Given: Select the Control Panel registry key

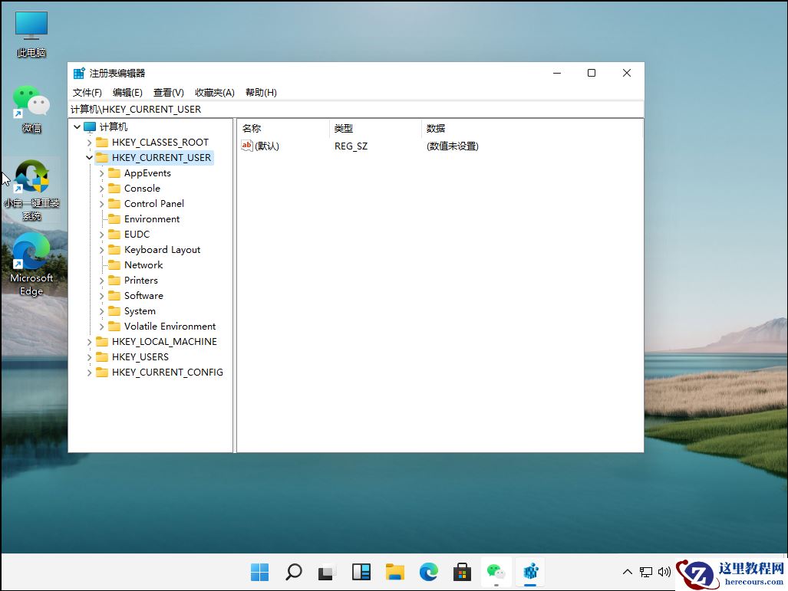Looking at the screenshot, I should [x=153, y=203].
